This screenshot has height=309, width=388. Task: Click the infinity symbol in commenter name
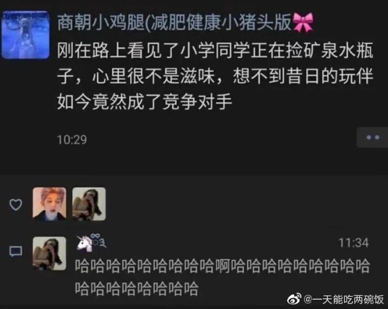pos(95,236)
